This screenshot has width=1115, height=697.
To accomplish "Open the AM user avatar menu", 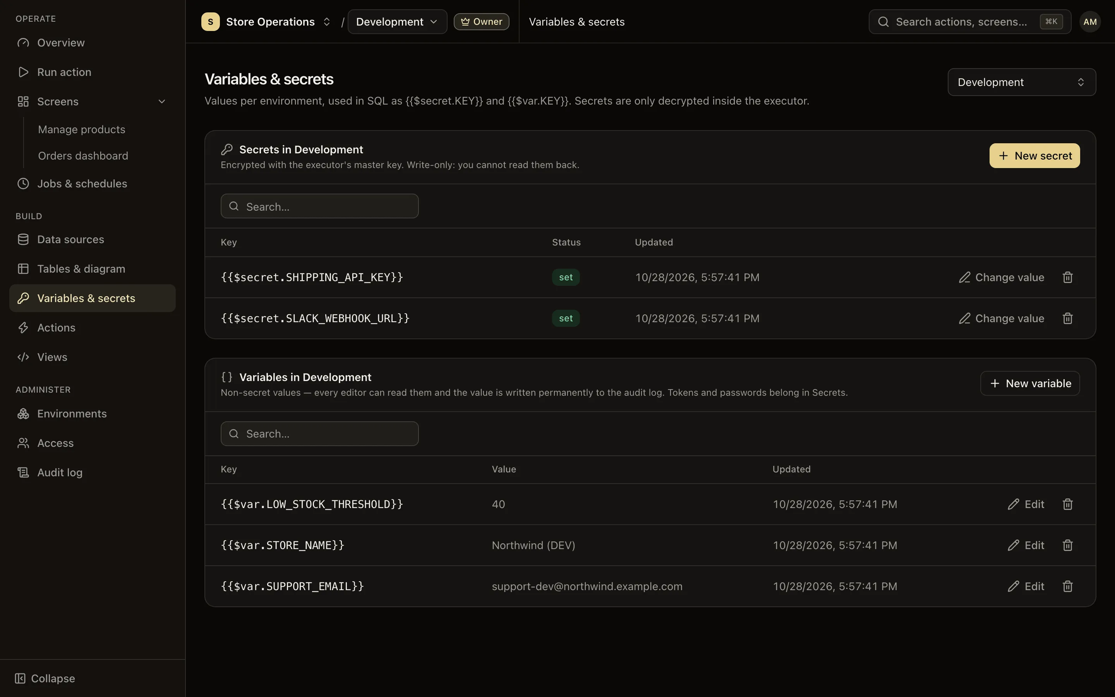I will pos(1090,22).
